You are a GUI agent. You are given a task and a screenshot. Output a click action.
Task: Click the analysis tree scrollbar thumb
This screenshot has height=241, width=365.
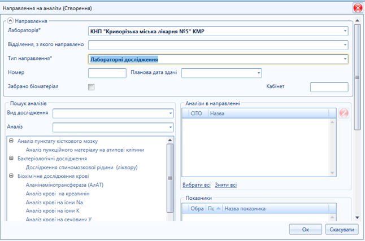point(170,178)
